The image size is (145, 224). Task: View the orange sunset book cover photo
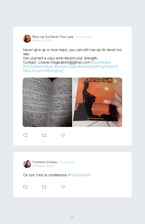point(97,102)
